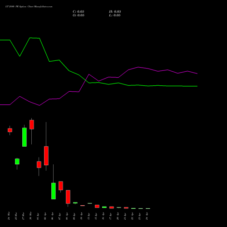Click the tall green candlestick for 27 Mar
This screenshot has height=227, width=227.
pyautogui.click(x=25, y=137)
